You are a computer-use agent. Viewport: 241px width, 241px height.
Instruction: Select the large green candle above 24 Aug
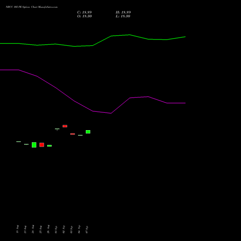coord(34,145)
